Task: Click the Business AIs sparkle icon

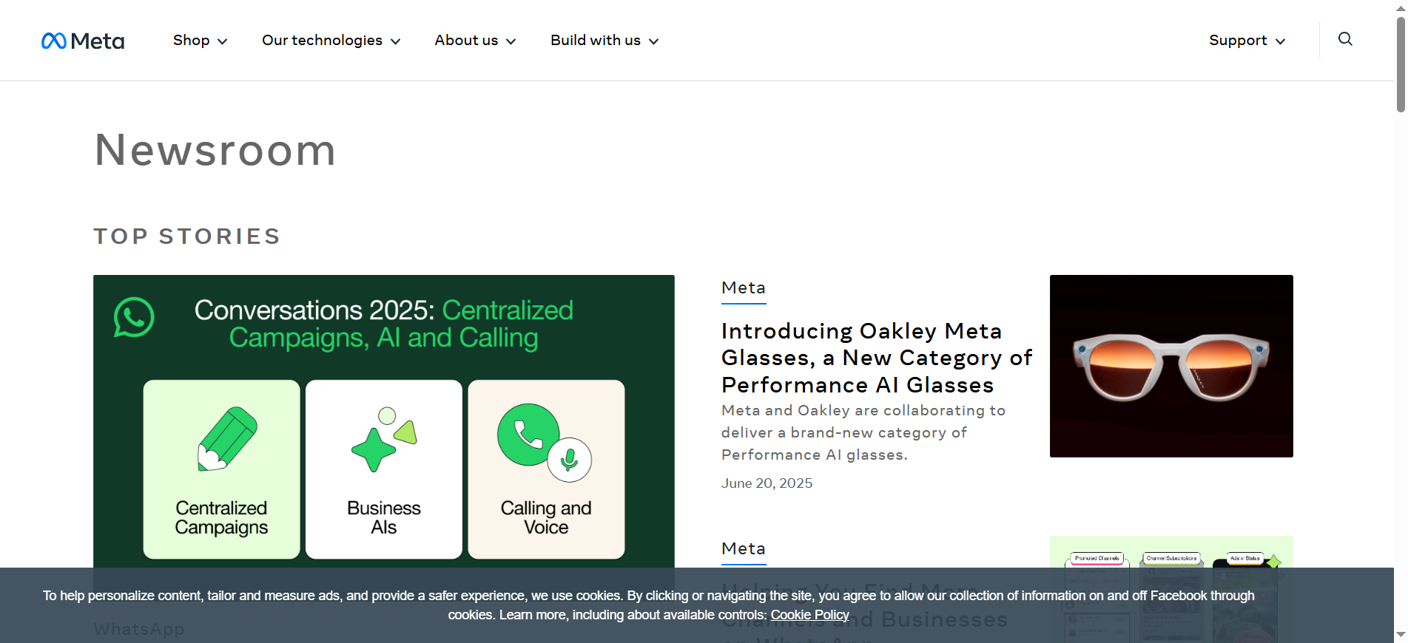Action: point(383,441)
